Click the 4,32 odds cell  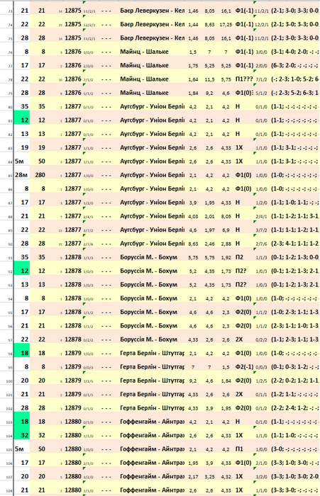click(226, 476)
